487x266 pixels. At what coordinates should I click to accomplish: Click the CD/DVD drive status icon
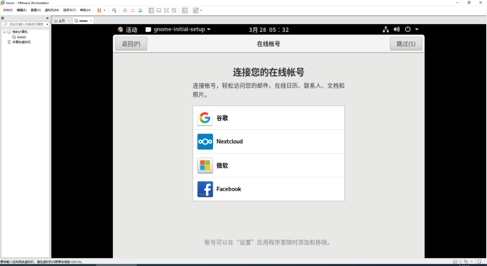[460, 262]
